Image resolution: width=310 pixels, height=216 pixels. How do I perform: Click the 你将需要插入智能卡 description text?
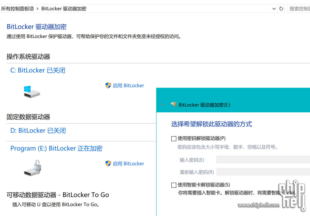(237, 193)
